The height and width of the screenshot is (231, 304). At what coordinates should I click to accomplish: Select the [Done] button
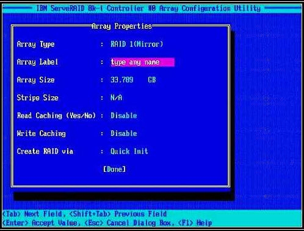point(115,169)
